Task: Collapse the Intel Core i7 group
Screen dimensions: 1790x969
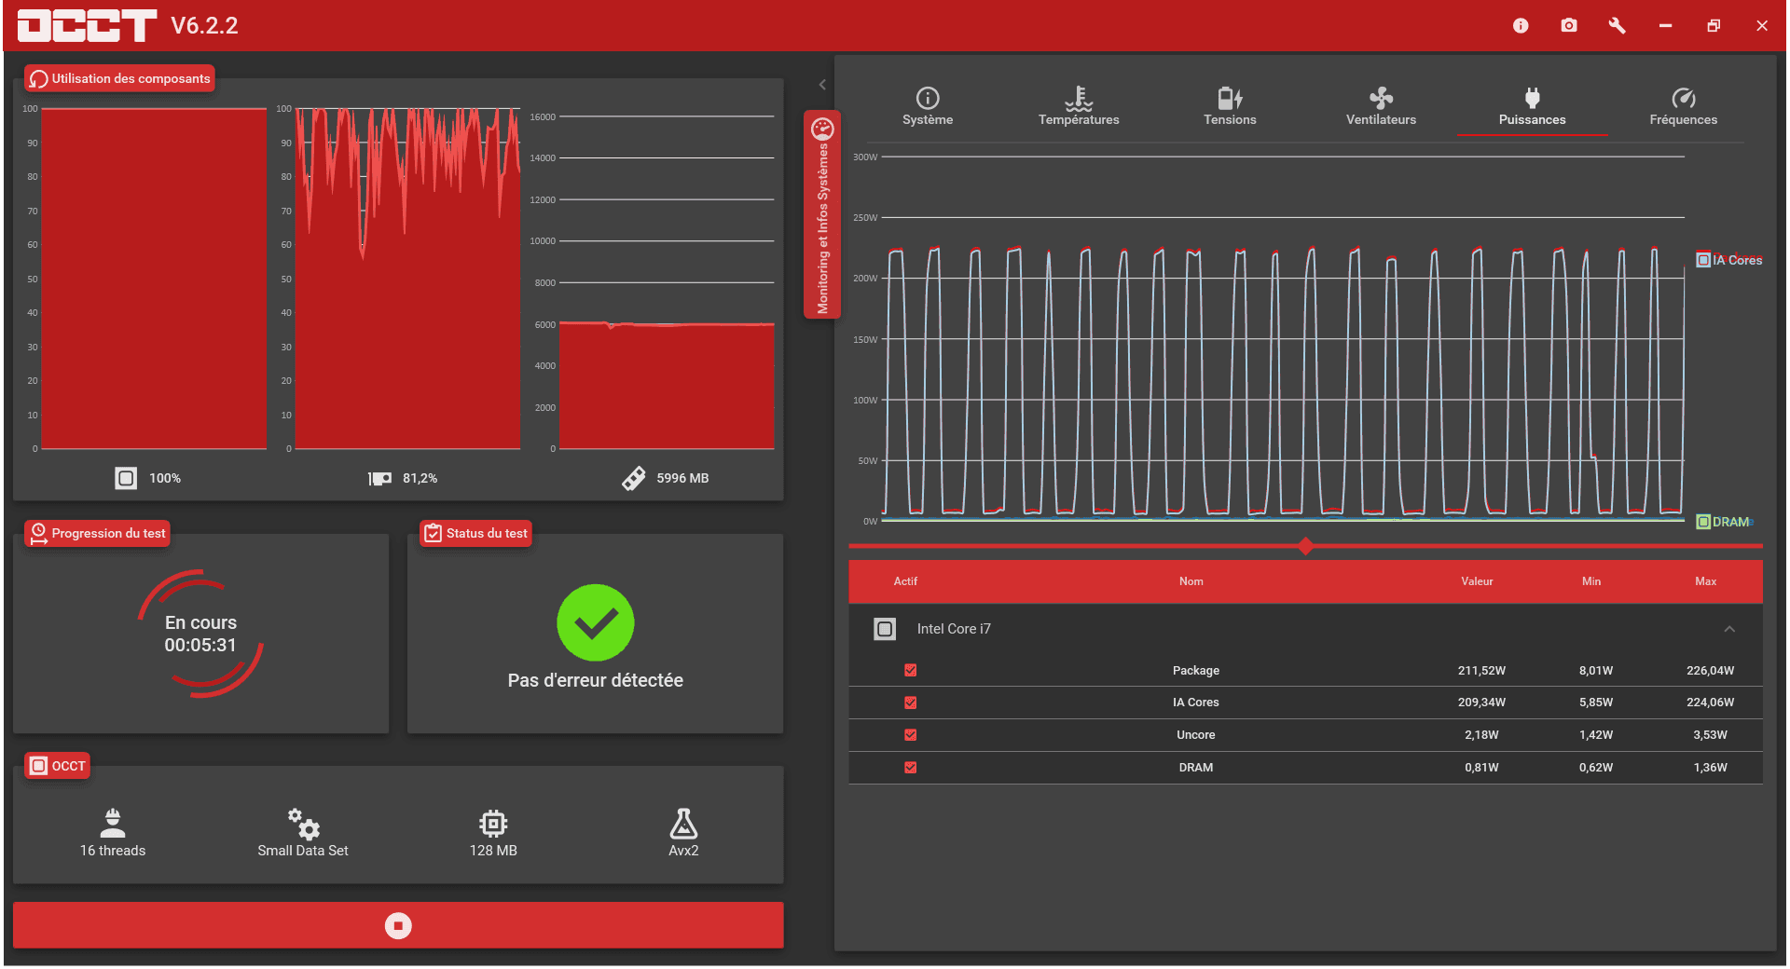Action: click(x=1729, y=629)
